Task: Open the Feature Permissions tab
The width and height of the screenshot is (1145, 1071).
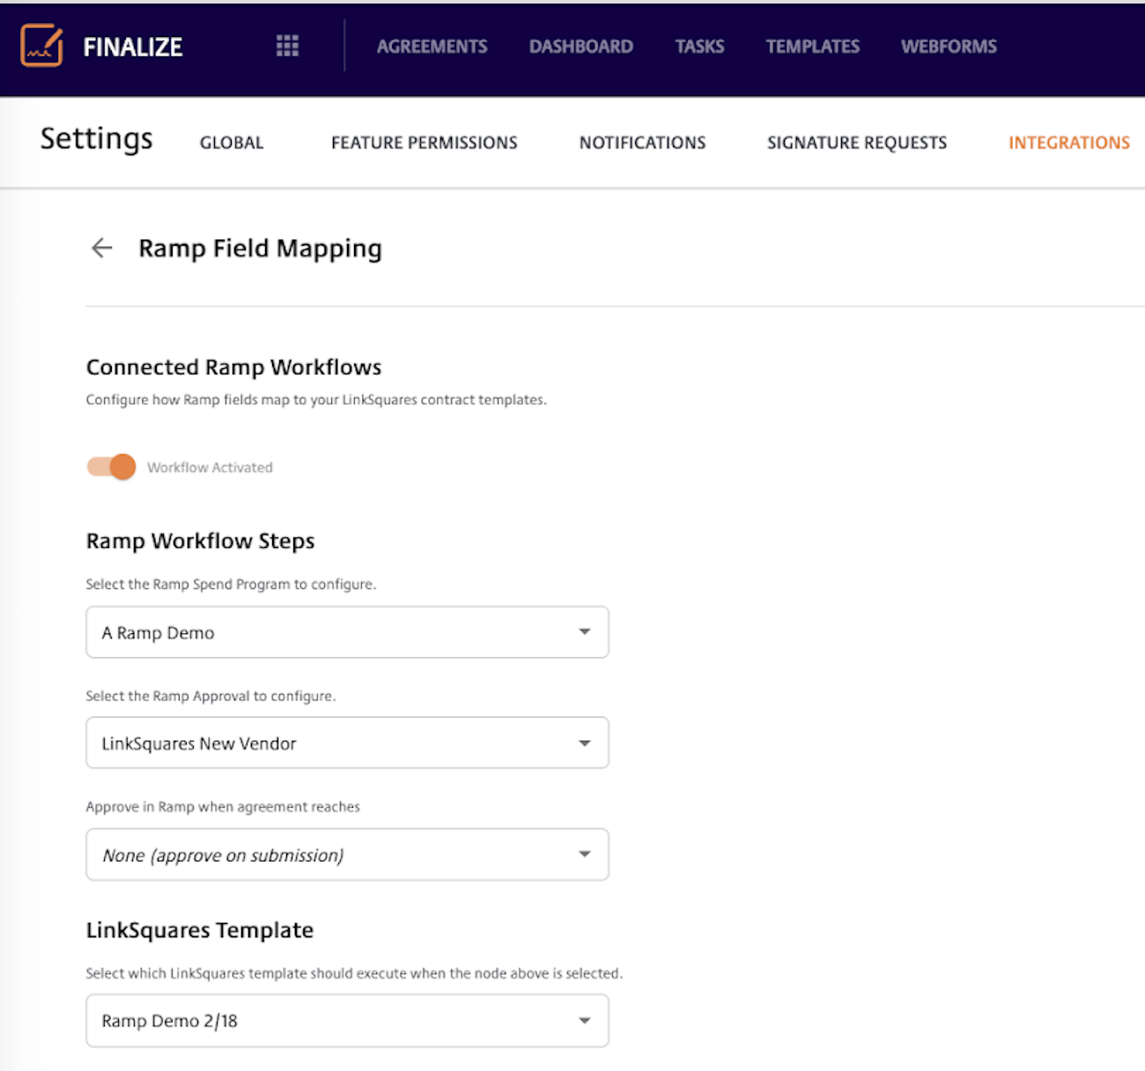Action: point(424,143)
